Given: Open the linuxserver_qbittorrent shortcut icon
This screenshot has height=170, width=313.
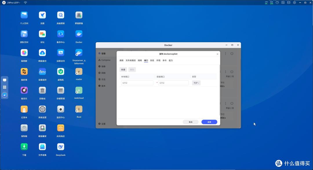Looking at the screenshot, I should [79, 53].
